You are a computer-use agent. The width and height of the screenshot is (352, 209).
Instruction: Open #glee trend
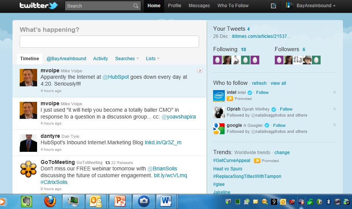point(219,184)
